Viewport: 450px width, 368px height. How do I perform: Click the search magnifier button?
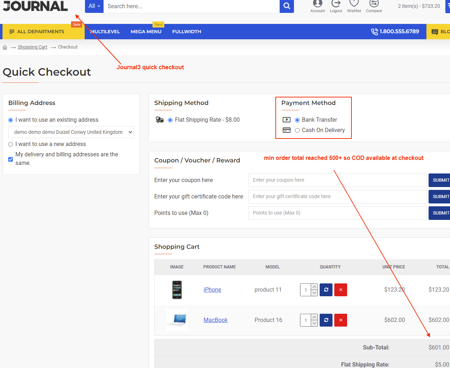pyautogui.click(x=286, y=6)
